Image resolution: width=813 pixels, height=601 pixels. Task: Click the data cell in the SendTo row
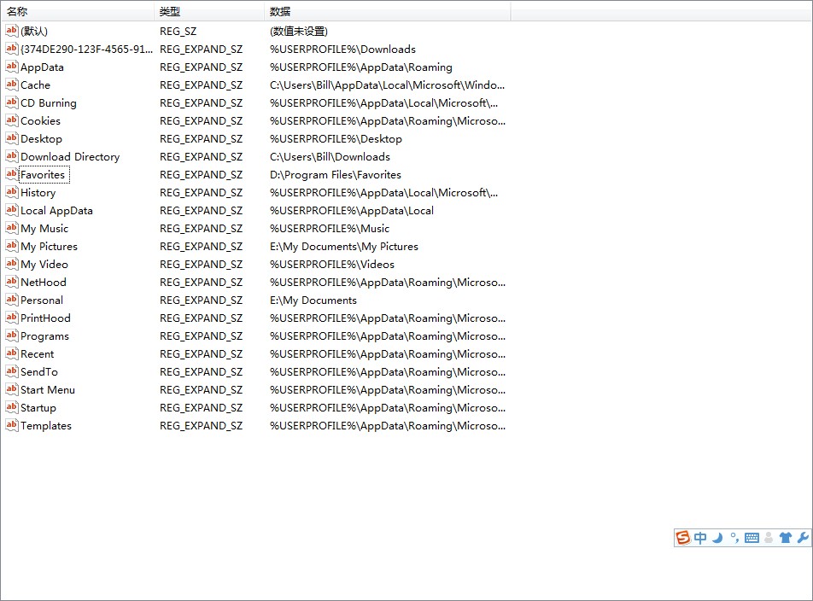coord(388,372)
